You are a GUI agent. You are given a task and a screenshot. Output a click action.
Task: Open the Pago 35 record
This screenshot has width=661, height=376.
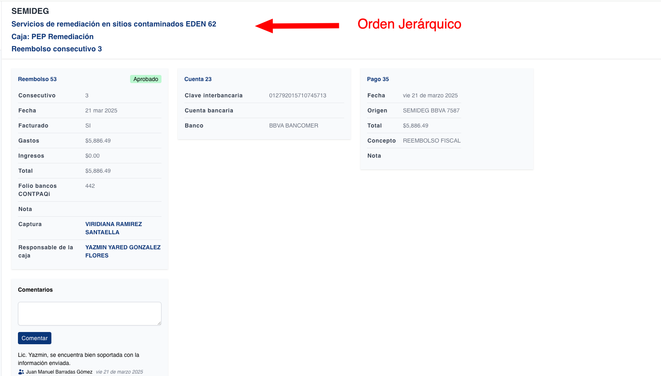click(x=378, y=79)
